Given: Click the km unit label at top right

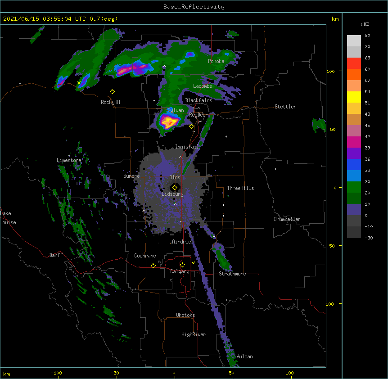Looking at the screenshot, I should click(335, 19).
